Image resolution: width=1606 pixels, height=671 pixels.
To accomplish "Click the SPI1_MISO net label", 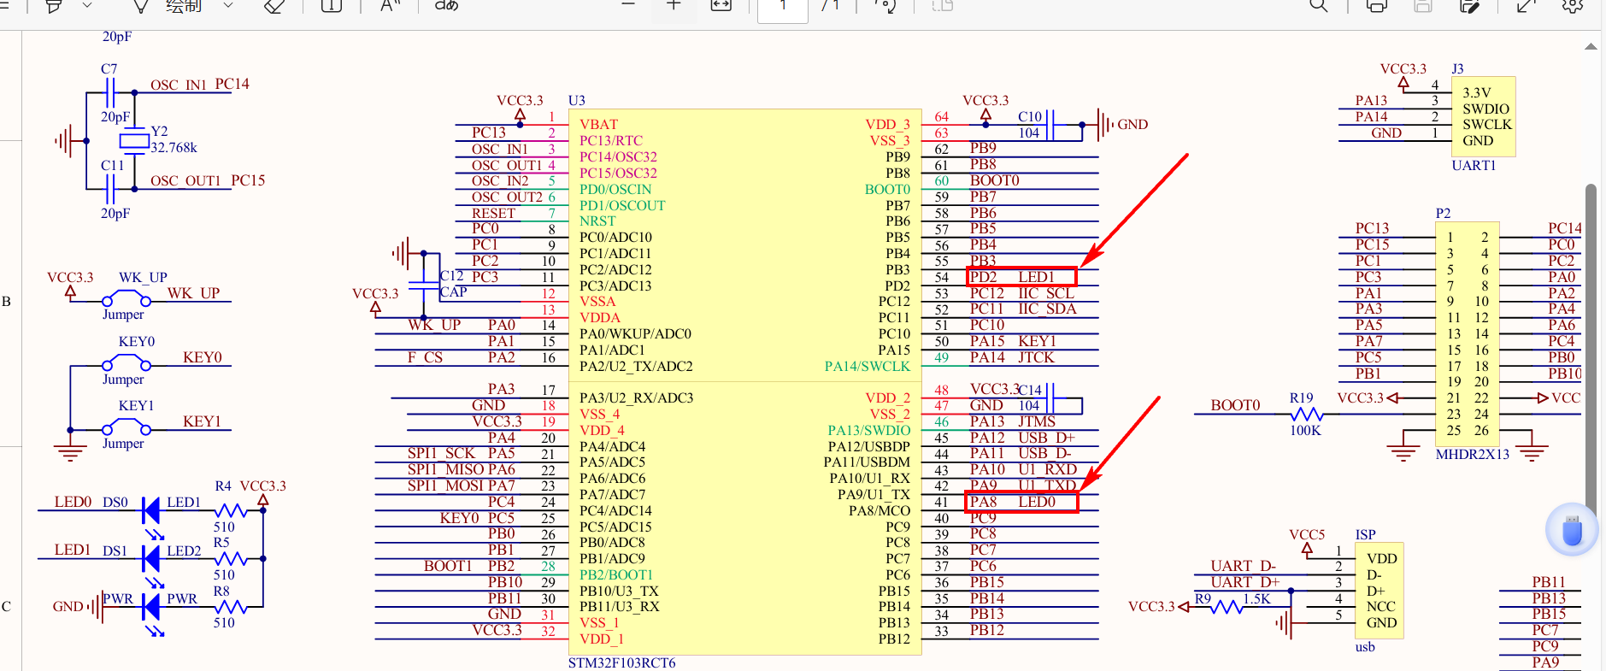I will [445, 469].
